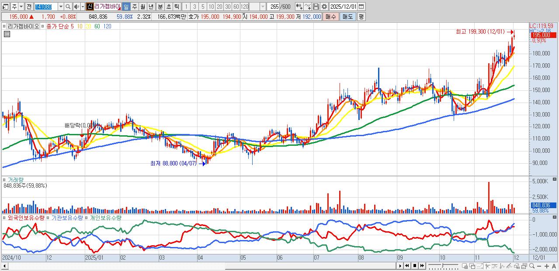Click the search magnifier next to the stock code

pos(68,7)
